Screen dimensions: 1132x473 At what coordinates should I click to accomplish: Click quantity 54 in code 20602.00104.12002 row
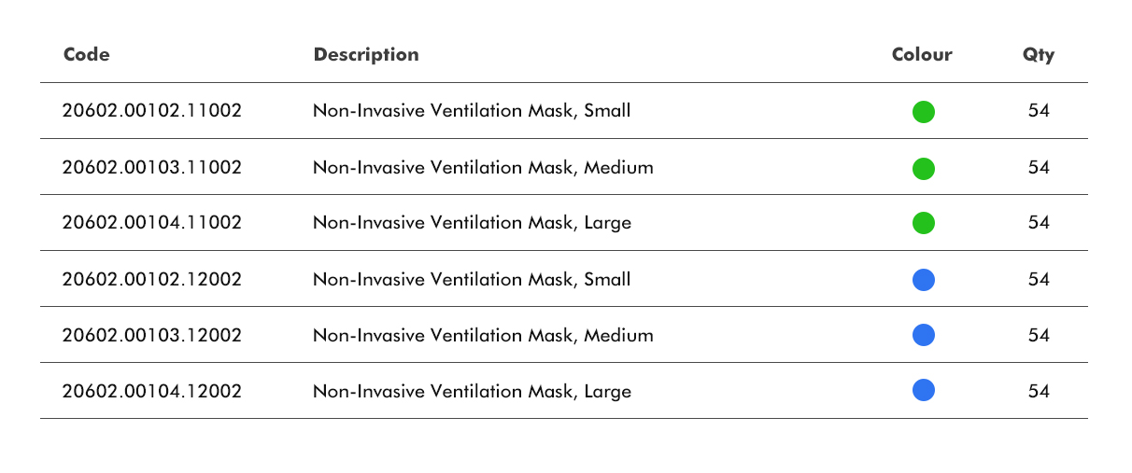tap(1039, 392)
